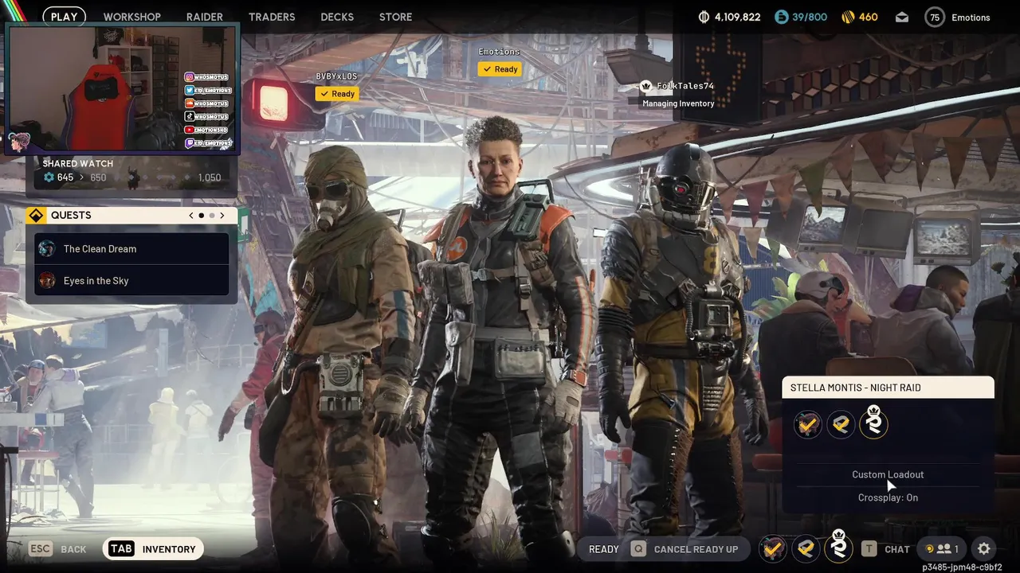The image size is (1020, 573).
Task: Click Managing Inventory status text
Action: pyautogui.click(x=678, y=103)
